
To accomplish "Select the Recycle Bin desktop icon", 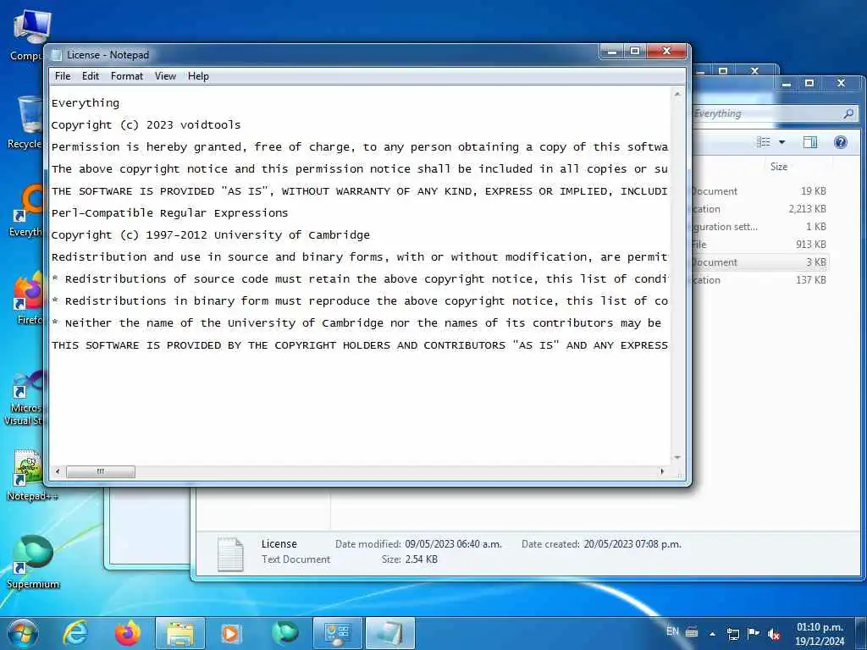I will coord(25,122).
